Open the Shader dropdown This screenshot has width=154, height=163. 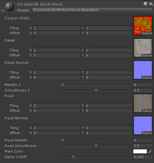92,10
